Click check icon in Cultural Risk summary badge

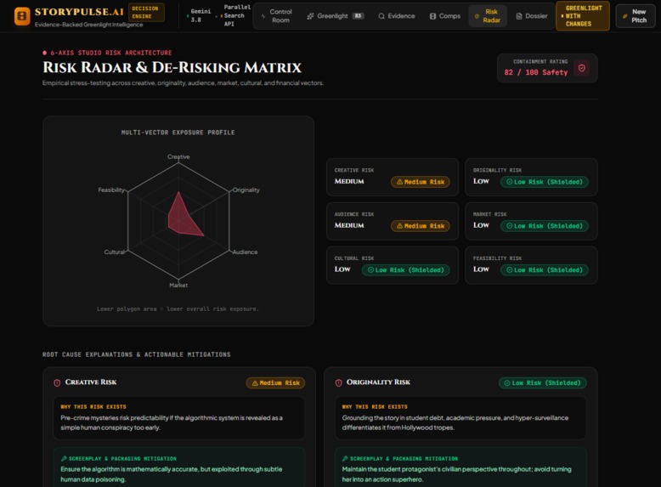click(370, 270)
